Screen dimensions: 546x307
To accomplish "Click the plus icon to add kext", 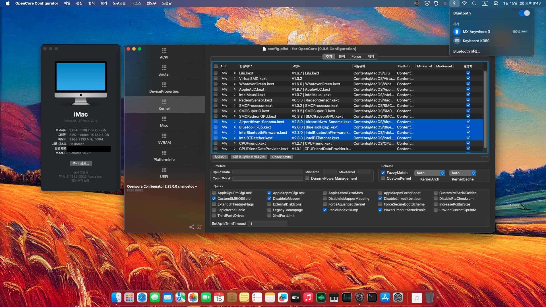I will click(486, 157).
